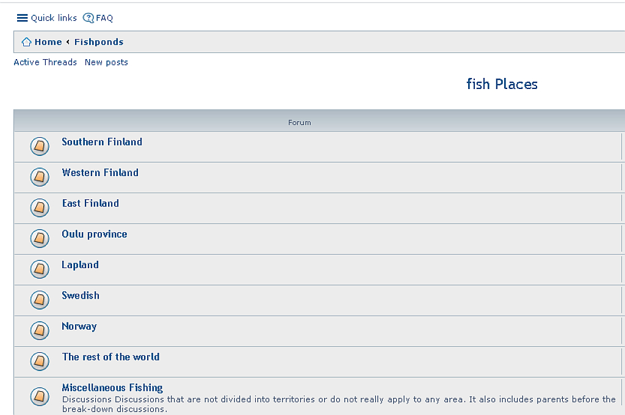Viewport: 625px width, 415px height.
Task: Click the Miscellaneous Fishing forum icon
Action: [40, 396]
